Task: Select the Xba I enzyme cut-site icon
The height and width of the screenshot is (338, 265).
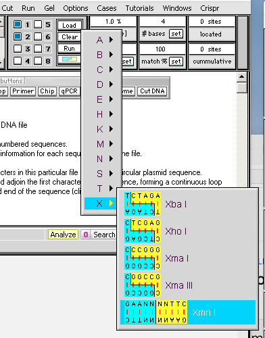Action: 143,203
